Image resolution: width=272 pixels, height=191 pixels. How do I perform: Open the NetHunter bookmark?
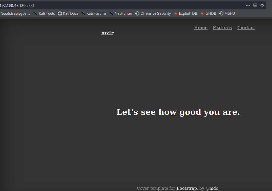[x=121, y=13]
